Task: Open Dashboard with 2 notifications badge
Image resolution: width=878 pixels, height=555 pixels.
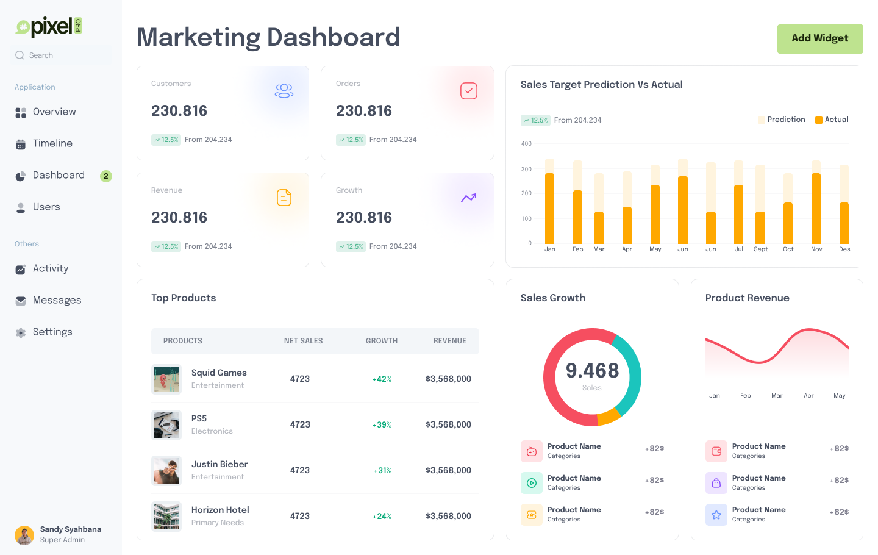Action: coord(59,176)
